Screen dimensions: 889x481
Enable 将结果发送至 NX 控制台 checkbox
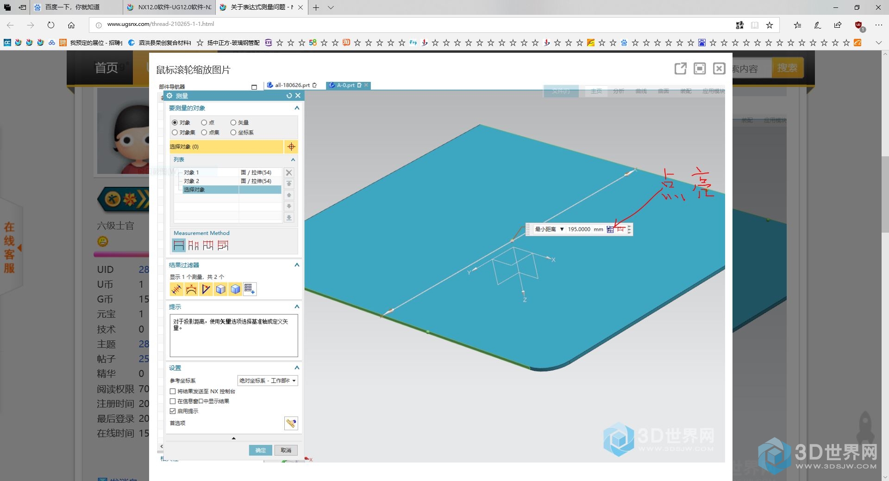coord(173,391)
